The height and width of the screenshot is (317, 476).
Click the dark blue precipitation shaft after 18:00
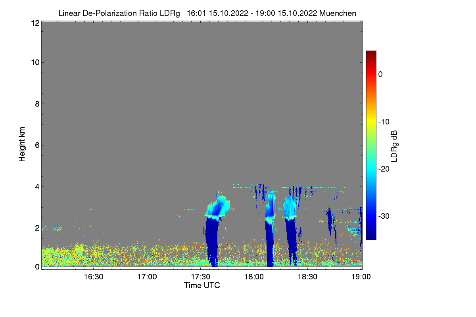click(x=270, y=244)
